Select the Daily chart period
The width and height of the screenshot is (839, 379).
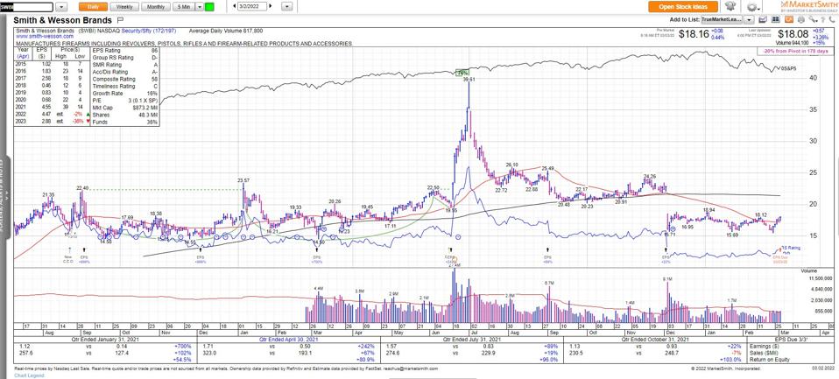point(93,6)
